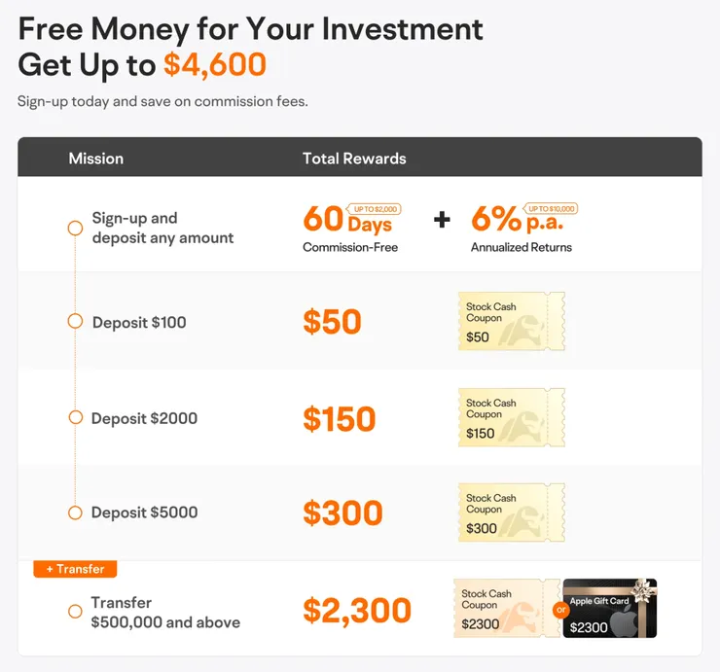Screen dimensions: 720x672
Task: Choose the $2300 Apple Gift Card
Action: [611, 610]
